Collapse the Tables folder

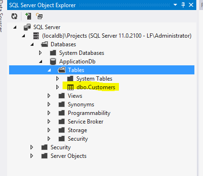click(x=49, y=70)
